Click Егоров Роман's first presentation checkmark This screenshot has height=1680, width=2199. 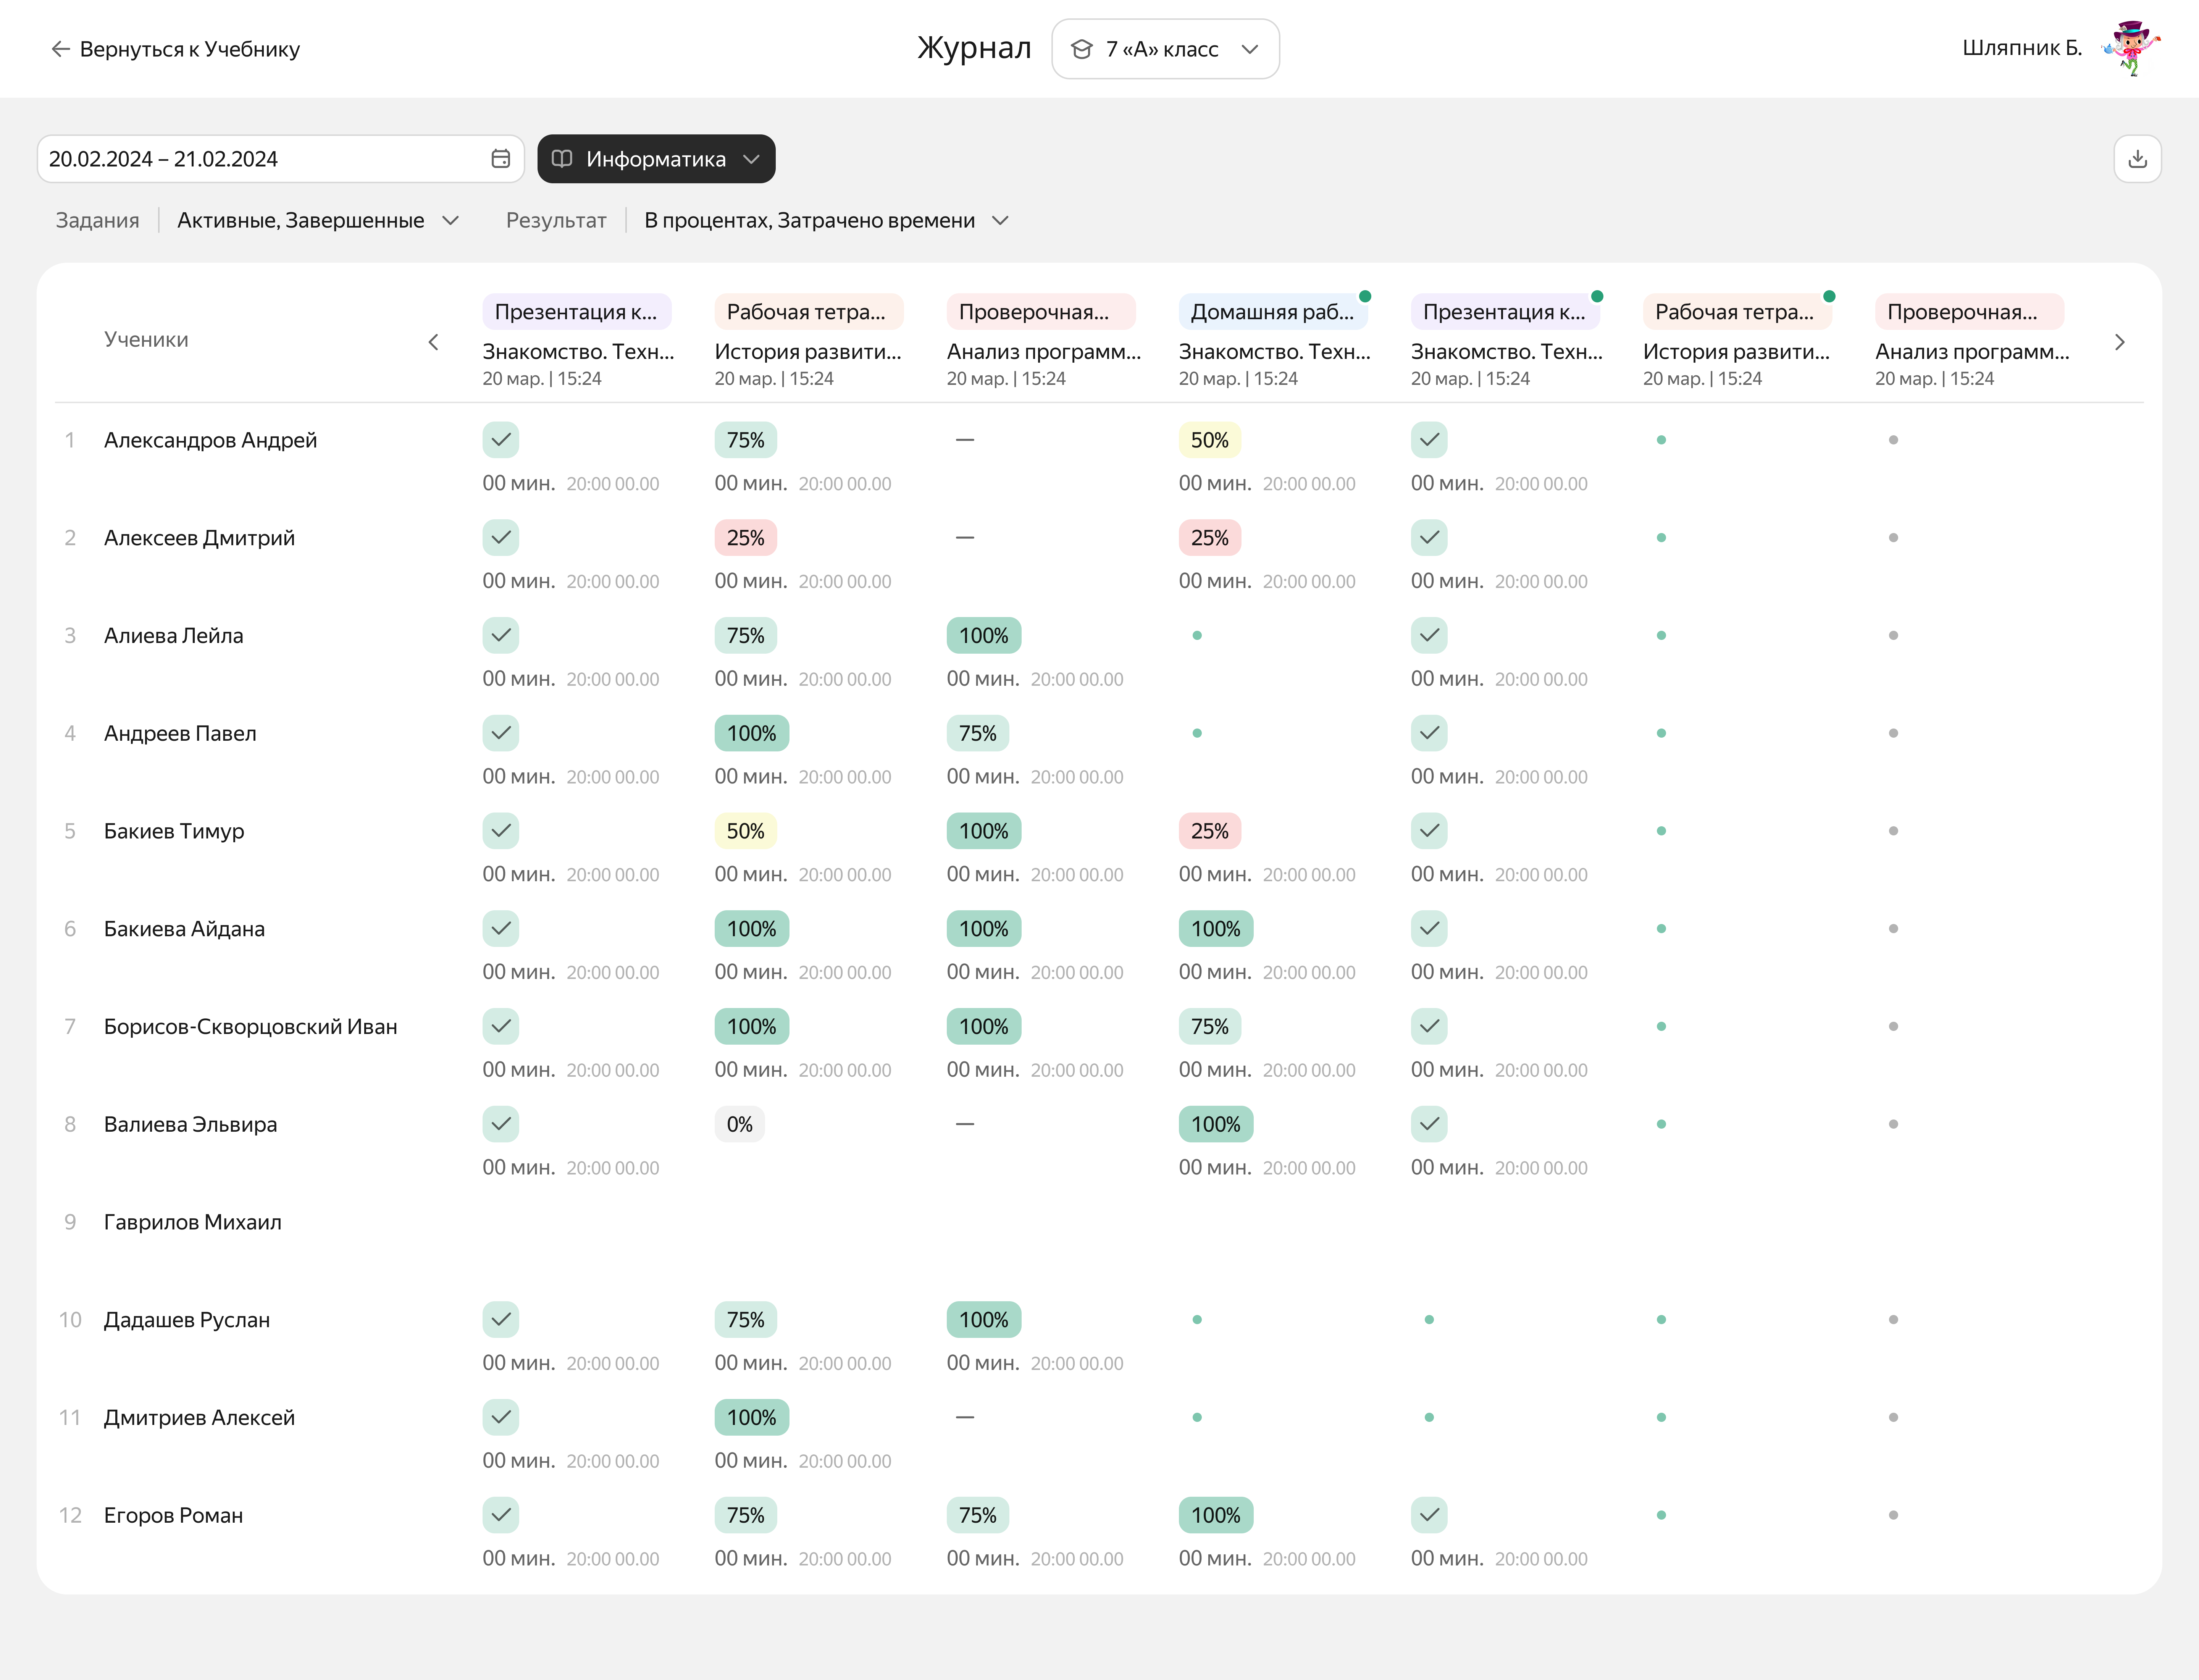[501, 1515]
